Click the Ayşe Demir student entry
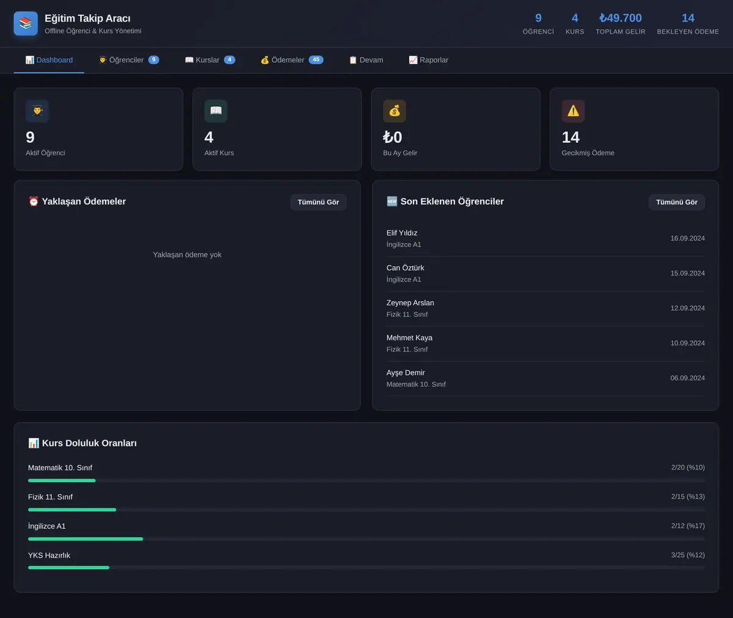The width and height of the screenshot is (733, 618). 545,378
